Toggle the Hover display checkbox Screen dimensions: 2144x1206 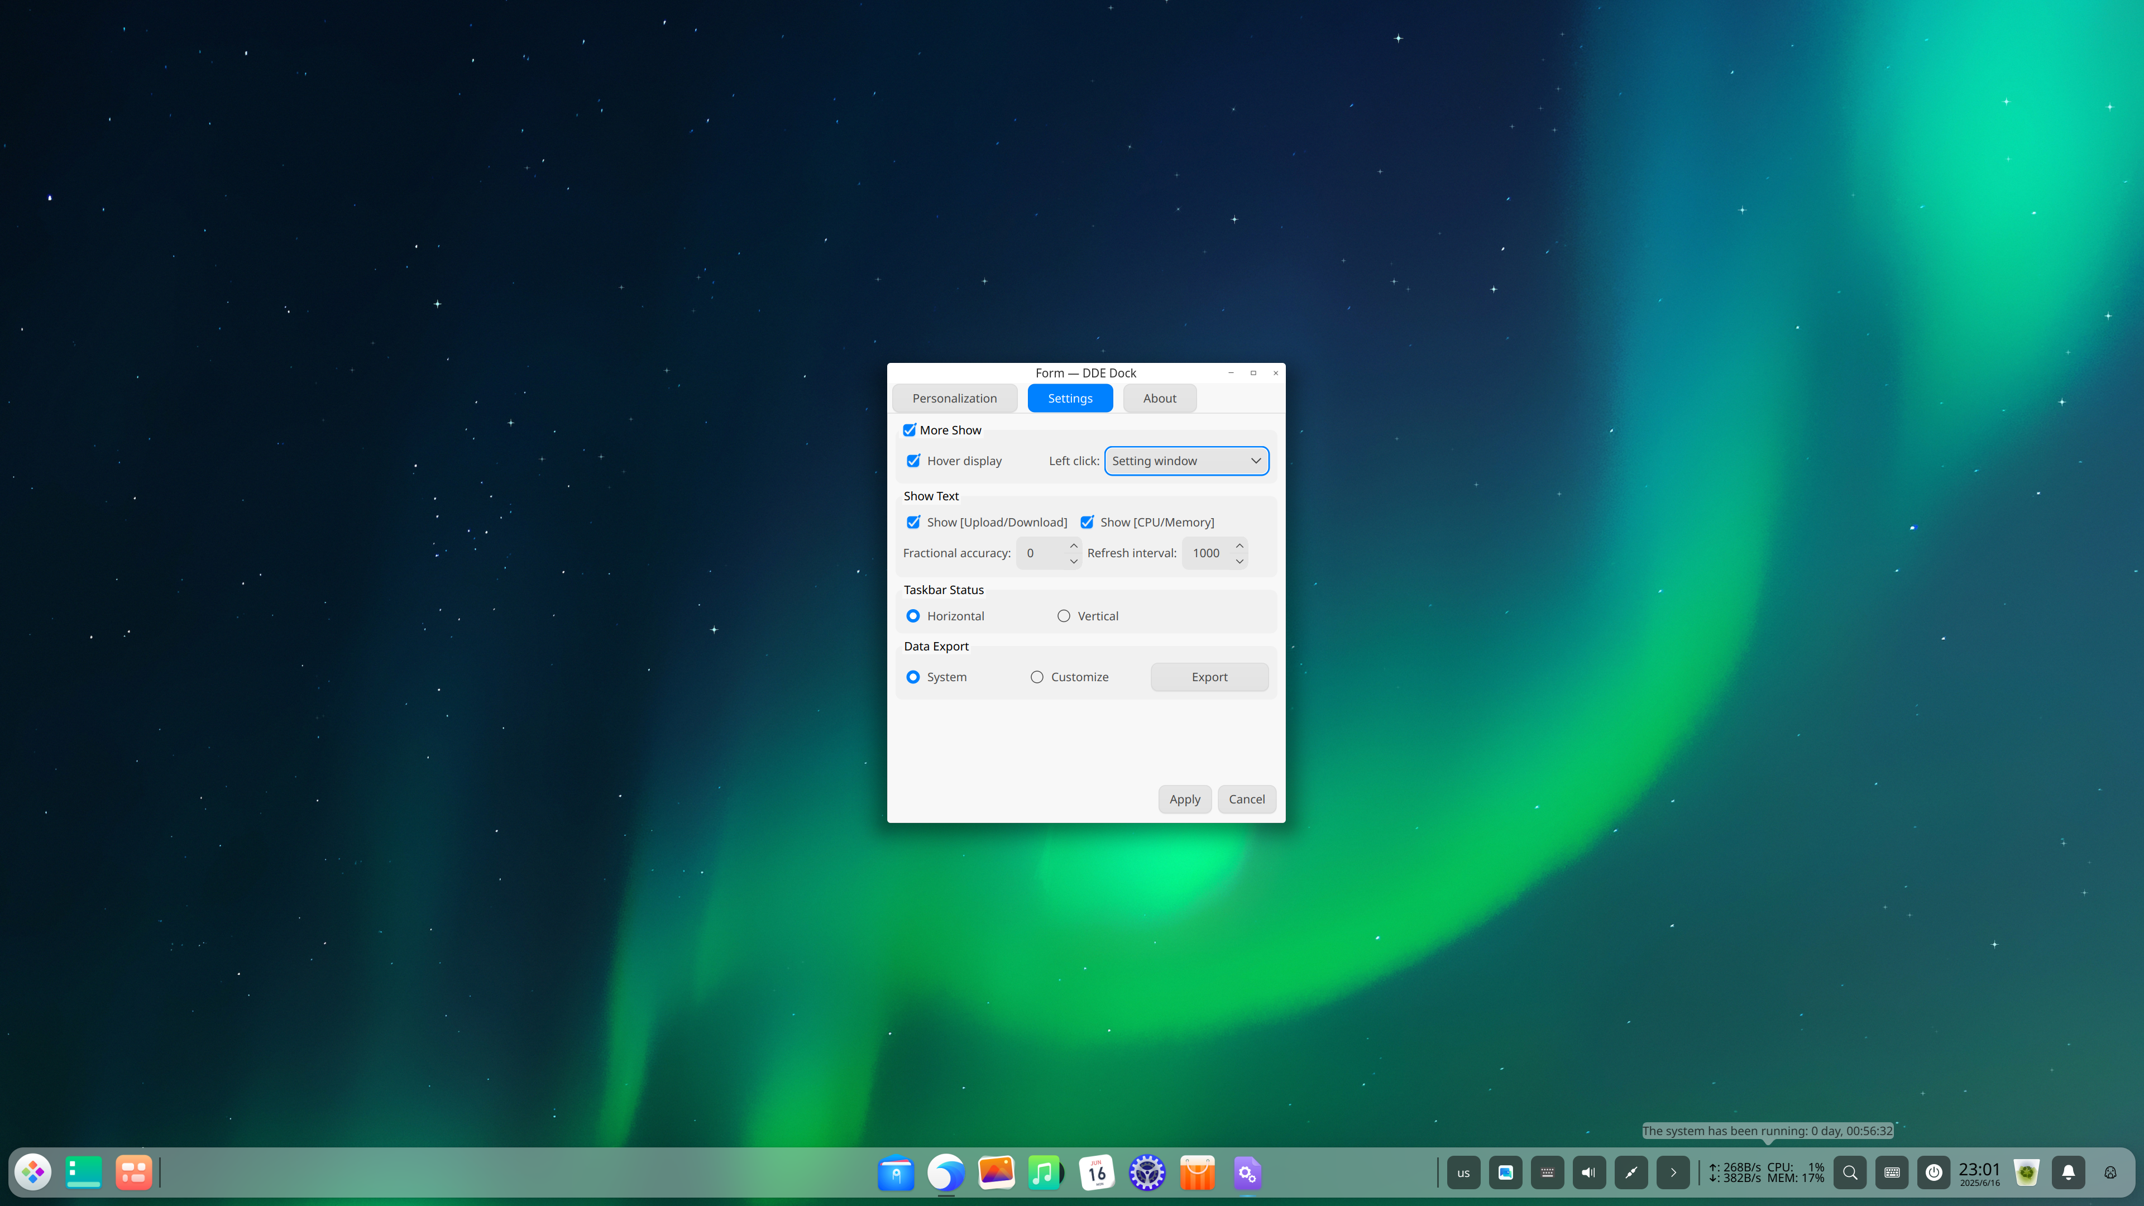(913, 461)
